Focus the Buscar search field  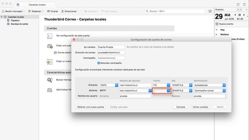(175, 11)
